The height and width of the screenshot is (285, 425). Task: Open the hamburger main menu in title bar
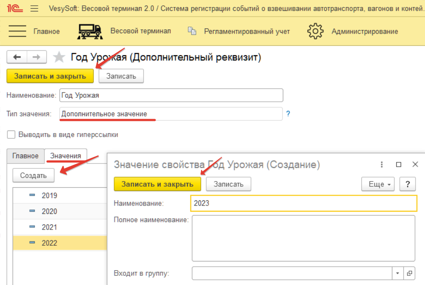[35, 8]
